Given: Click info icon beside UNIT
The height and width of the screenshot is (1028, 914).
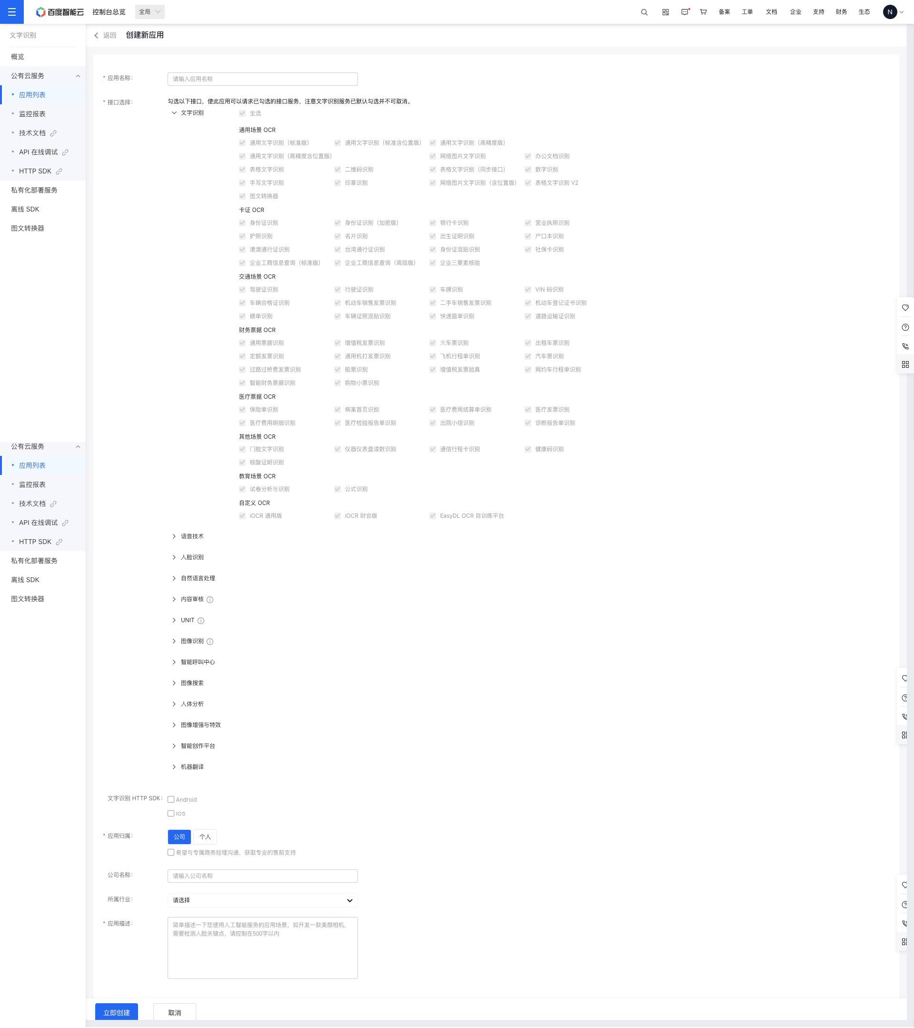Looking at the screenshot, I should 201,621.
